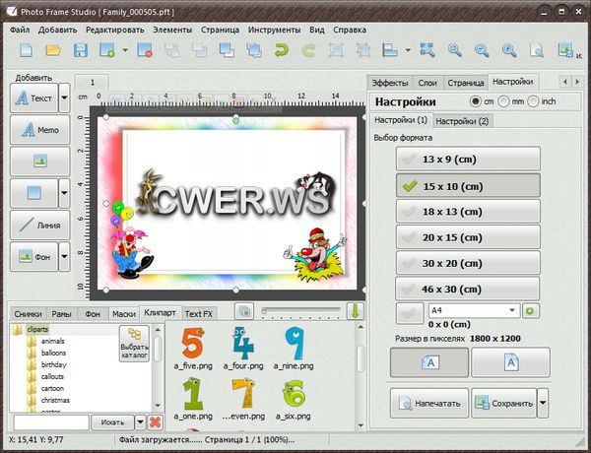This screenshot has height=453, width=591.
Task: Click landscape orientation page icon button
Action: tap(429, 362)
